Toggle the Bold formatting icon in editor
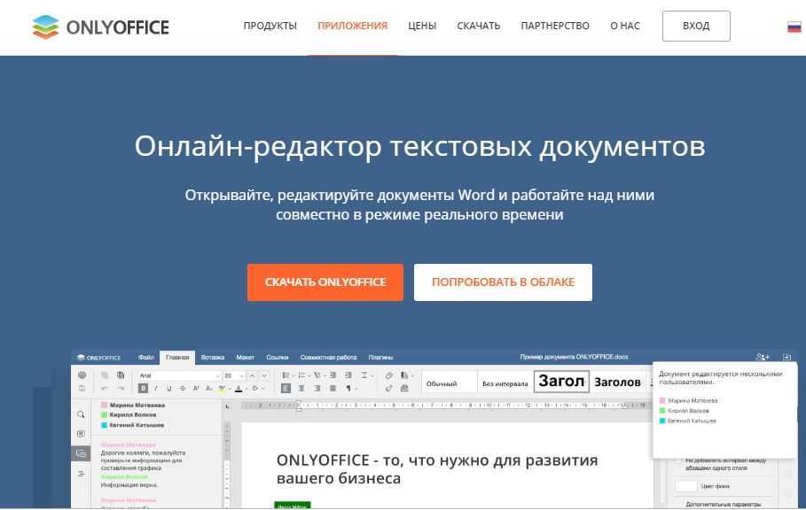 [x=144, y=388]
